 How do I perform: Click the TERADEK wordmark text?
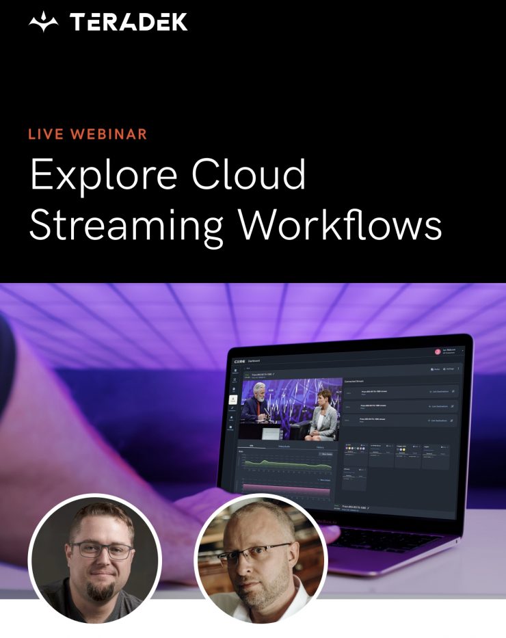[x=128, y=22]
